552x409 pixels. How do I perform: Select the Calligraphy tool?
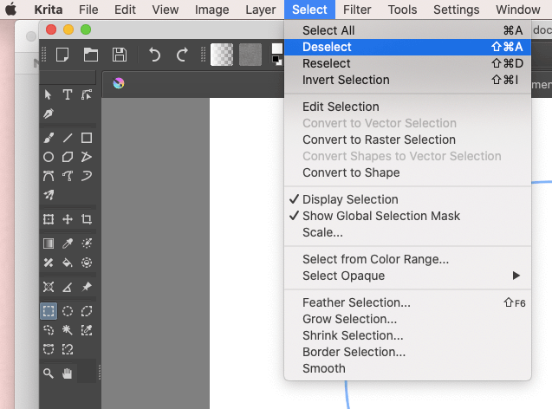tap(49, 114)
